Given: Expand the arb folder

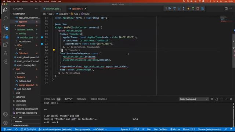Looking at the screenshot, I should point(21,49).
